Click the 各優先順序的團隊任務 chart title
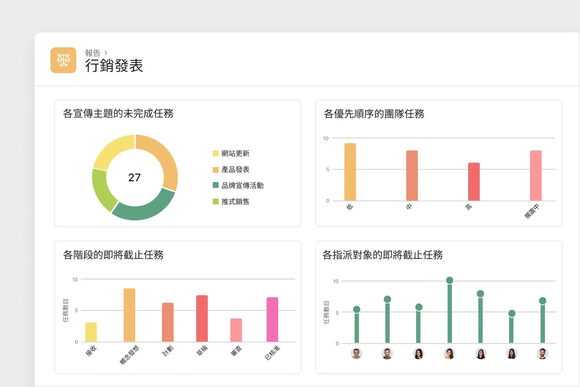Viewport: 580px width, 387px height. tap(374, 114)
